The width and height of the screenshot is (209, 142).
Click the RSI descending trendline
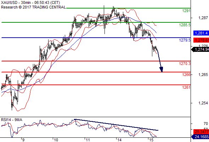click(x=116, y=125)
